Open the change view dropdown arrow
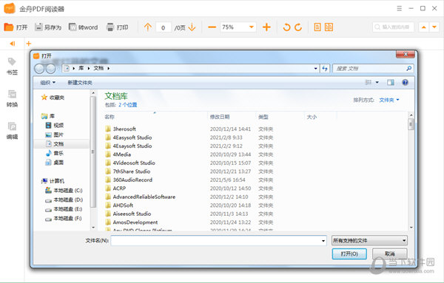The image size is (444, 283). (x=377, y=83)
